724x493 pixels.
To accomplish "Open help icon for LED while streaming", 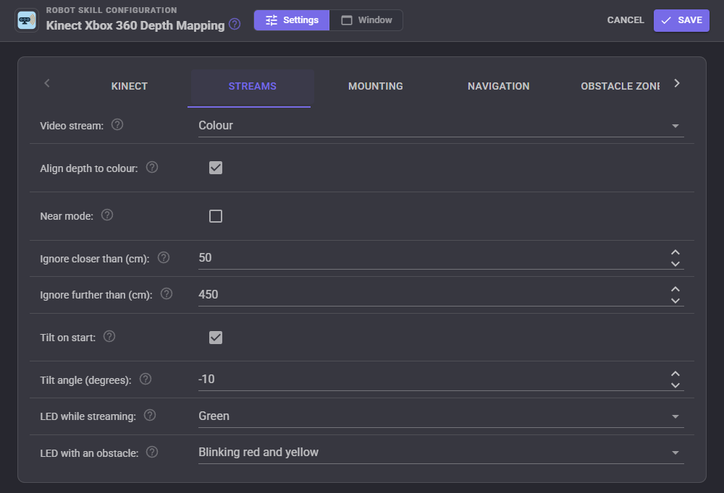I will [150, 416].
